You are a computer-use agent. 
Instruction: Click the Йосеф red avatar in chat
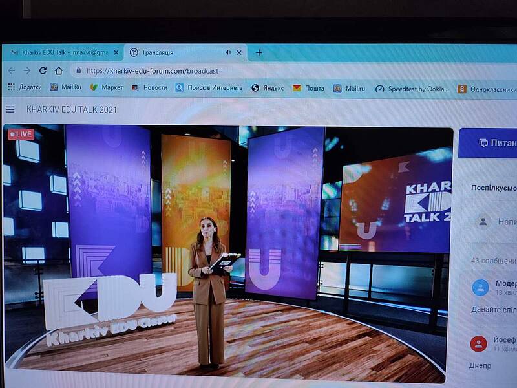point(478,344)
